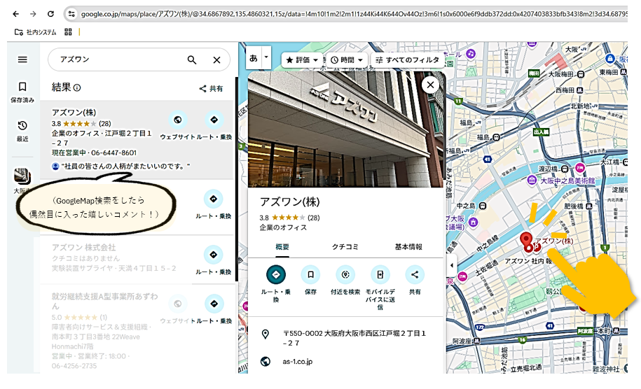
Task: Click the 肥後橋 station label on map
Action: tap(574, 206)
